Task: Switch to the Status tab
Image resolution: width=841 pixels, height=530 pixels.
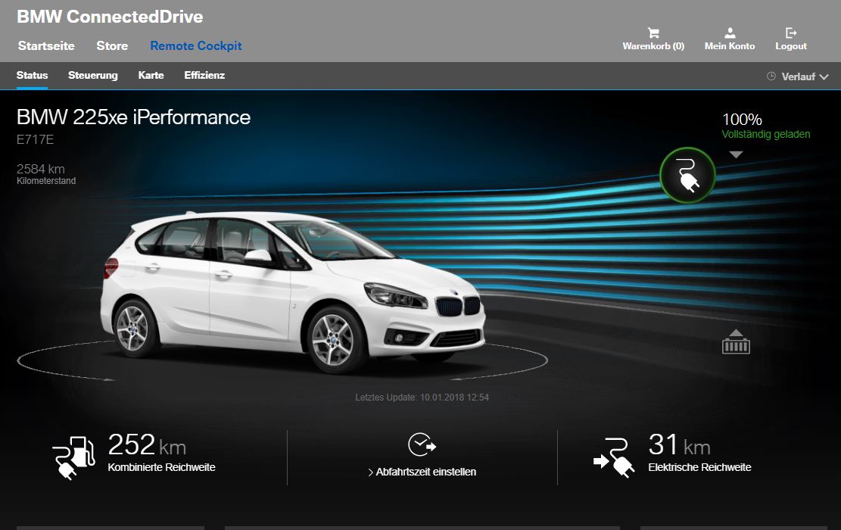Action: click(33, 75)
